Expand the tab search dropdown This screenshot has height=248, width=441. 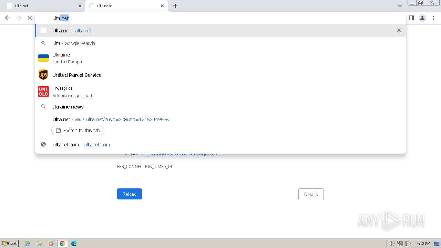click(x=400, y=6)
